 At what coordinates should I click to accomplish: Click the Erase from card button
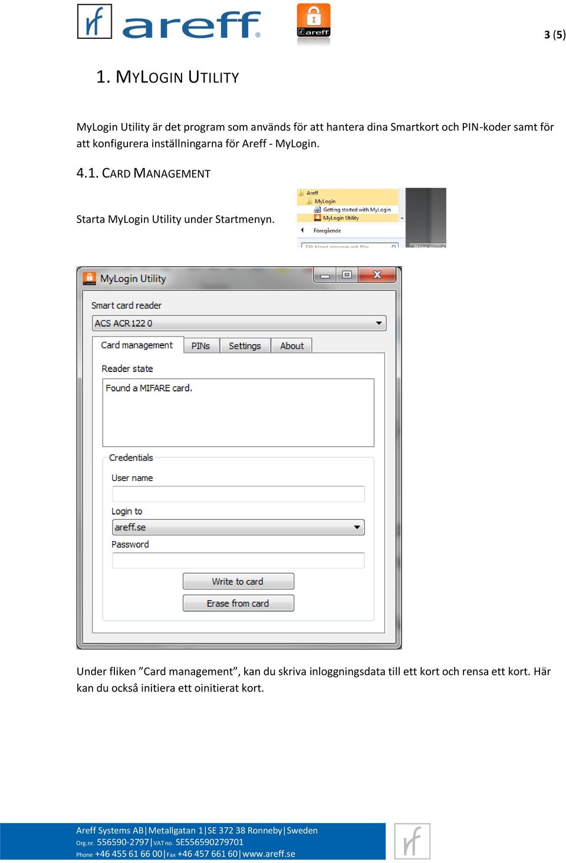(238, 603)
